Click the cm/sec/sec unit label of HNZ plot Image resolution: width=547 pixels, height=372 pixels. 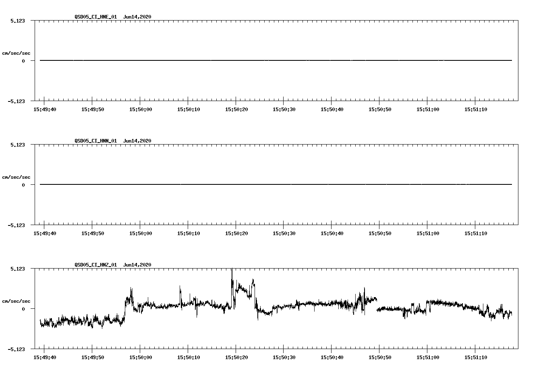[16, 301]
